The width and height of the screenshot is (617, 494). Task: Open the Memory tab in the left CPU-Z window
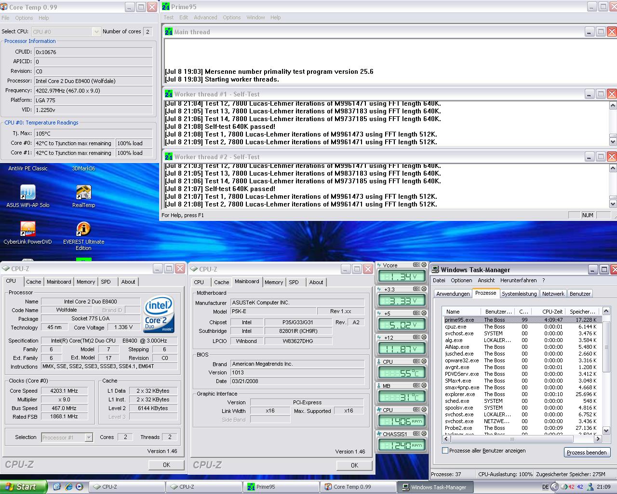(x=86, y=282)
